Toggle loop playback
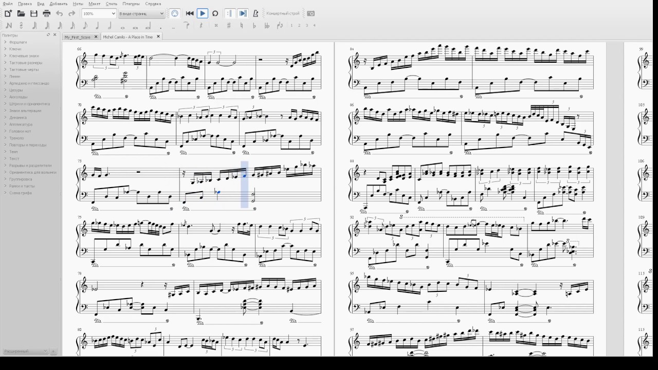 click(x=215, y=13)
